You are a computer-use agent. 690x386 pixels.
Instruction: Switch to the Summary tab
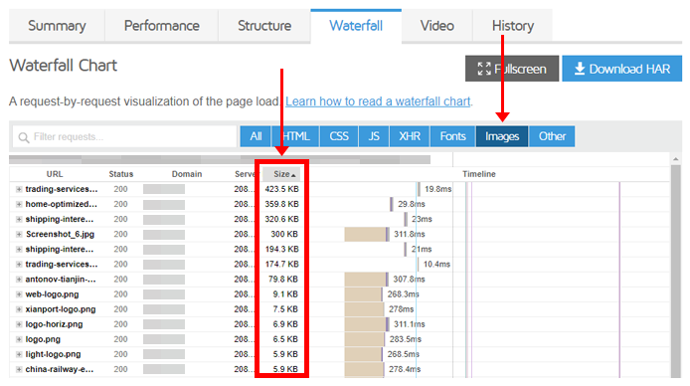pos(57,26)
